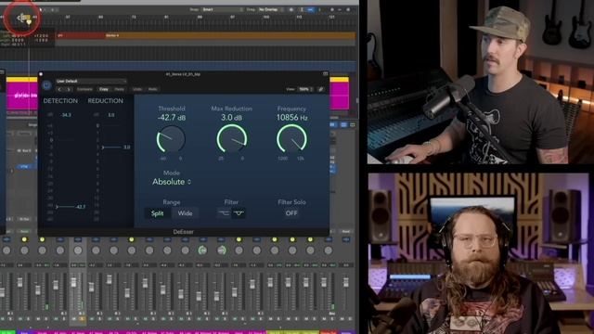
Task: Open the User Default preset dropdown
Action: pos(91,81)
